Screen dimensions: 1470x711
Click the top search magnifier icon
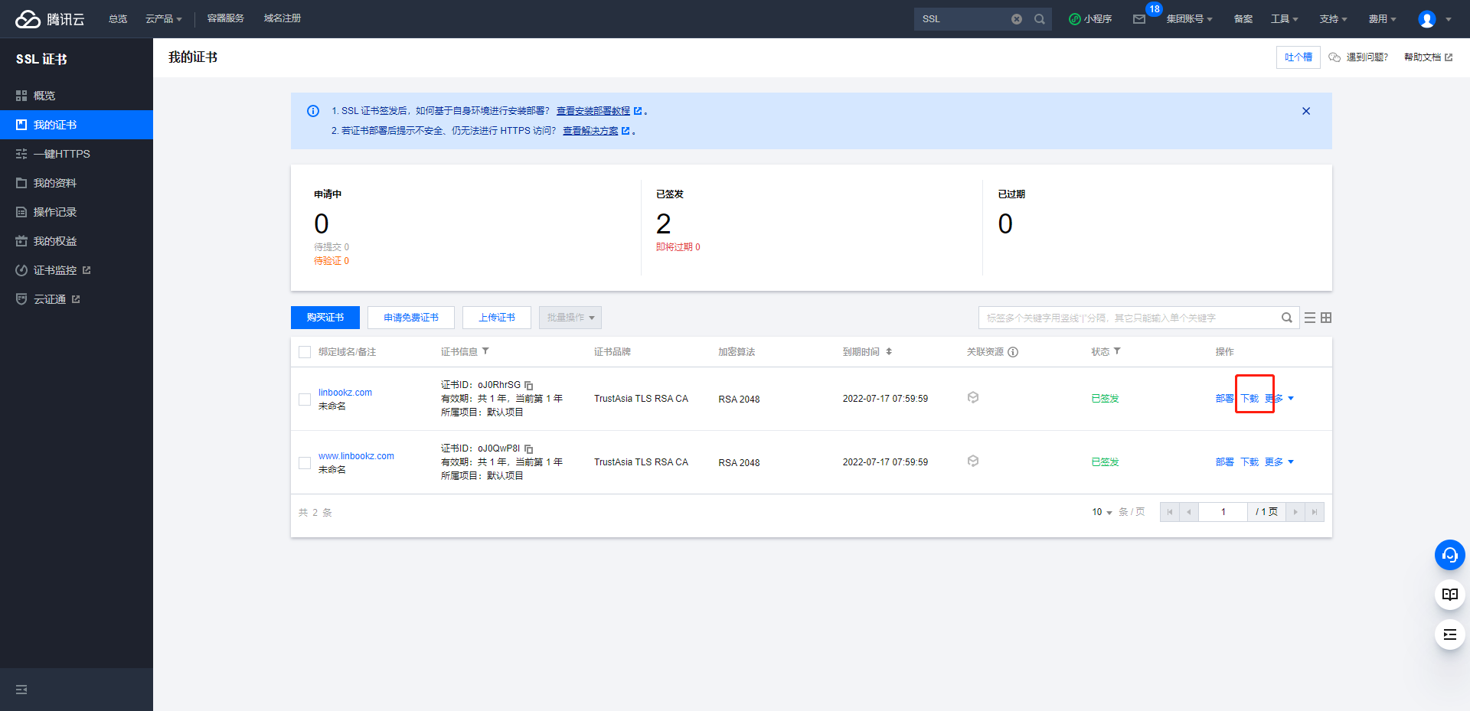coord(1040,19)
